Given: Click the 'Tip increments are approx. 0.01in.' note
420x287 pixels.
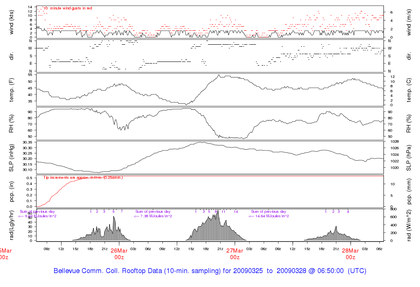Looking at the screenshot, I should click(73, 178).
